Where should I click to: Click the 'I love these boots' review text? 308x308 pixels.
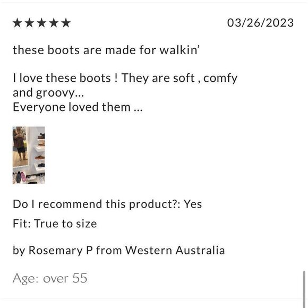[125, 78]
